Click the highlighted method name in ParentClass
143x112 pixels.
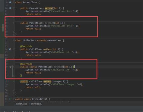coord(49,8)
